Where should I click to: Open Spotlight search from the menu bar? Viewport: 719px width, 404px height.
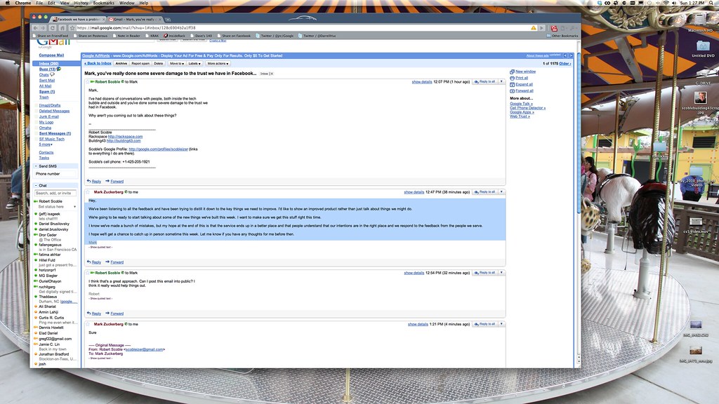(x=711, y=2)
